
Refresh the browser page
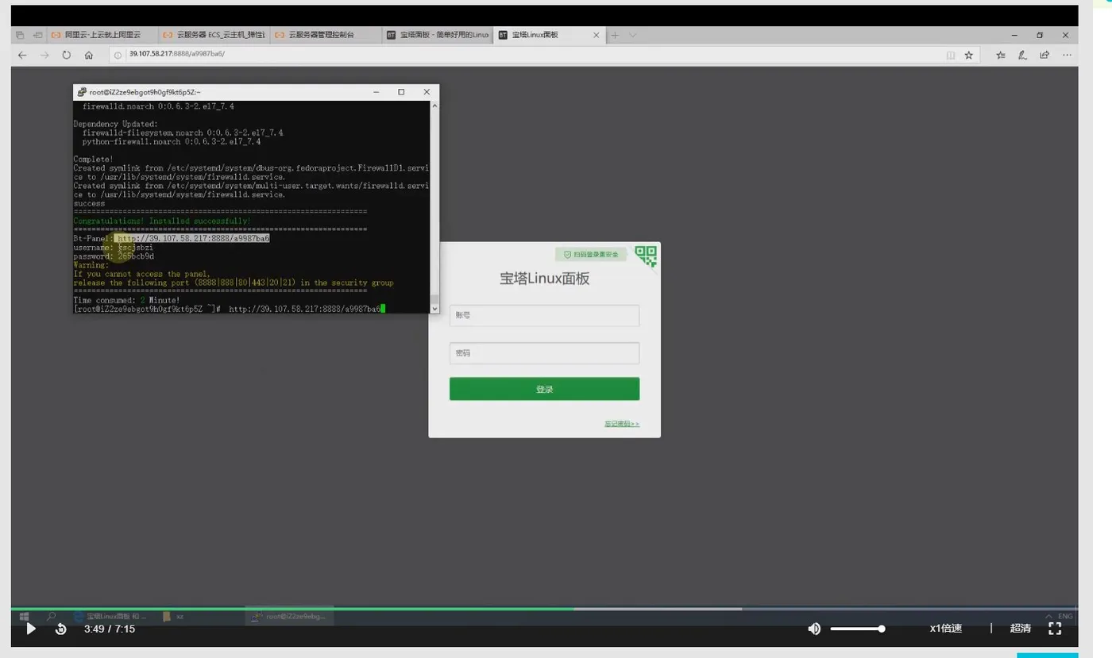67,55
